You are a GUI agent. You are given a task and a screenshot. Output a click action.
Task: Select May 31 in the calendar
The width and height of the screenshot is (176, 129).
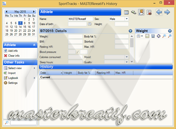(x=33, y=34)
